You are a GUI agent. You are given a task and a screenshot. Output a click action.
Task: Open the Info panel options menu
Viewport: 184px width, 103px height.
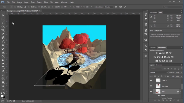[181, 12]
